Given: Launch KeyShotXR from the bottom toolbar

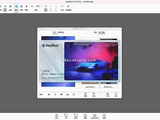Looking at the screenshot, I should (x=95, y=116).
